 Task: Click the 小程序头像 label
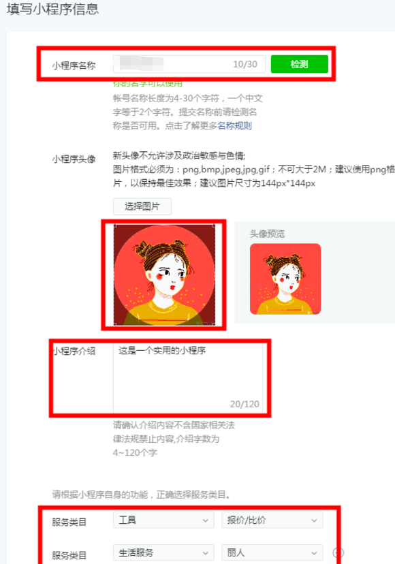[x=74, y=159]
